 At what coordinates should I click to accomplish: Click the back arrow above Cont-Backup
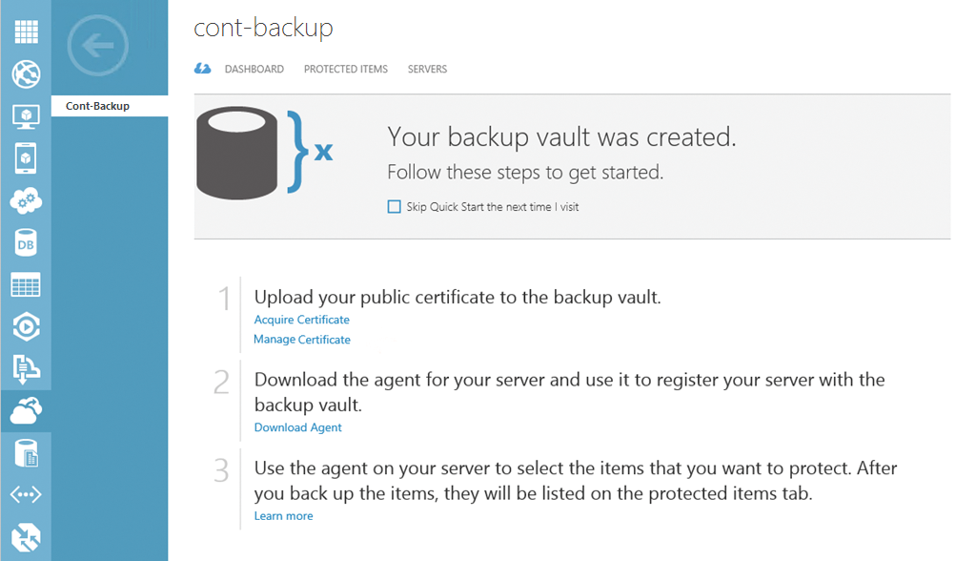coord(96,45)
